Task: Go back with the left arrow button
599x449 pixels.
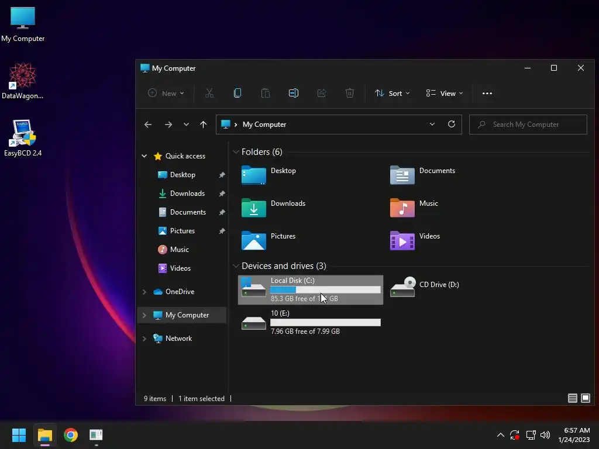Action: [148, 125]
